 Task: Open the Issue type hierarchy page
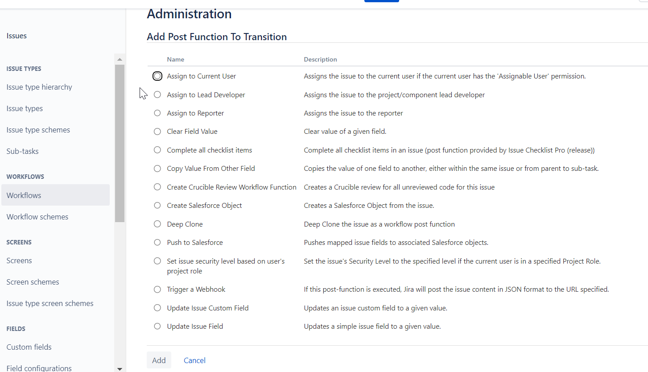pos(39,87)
